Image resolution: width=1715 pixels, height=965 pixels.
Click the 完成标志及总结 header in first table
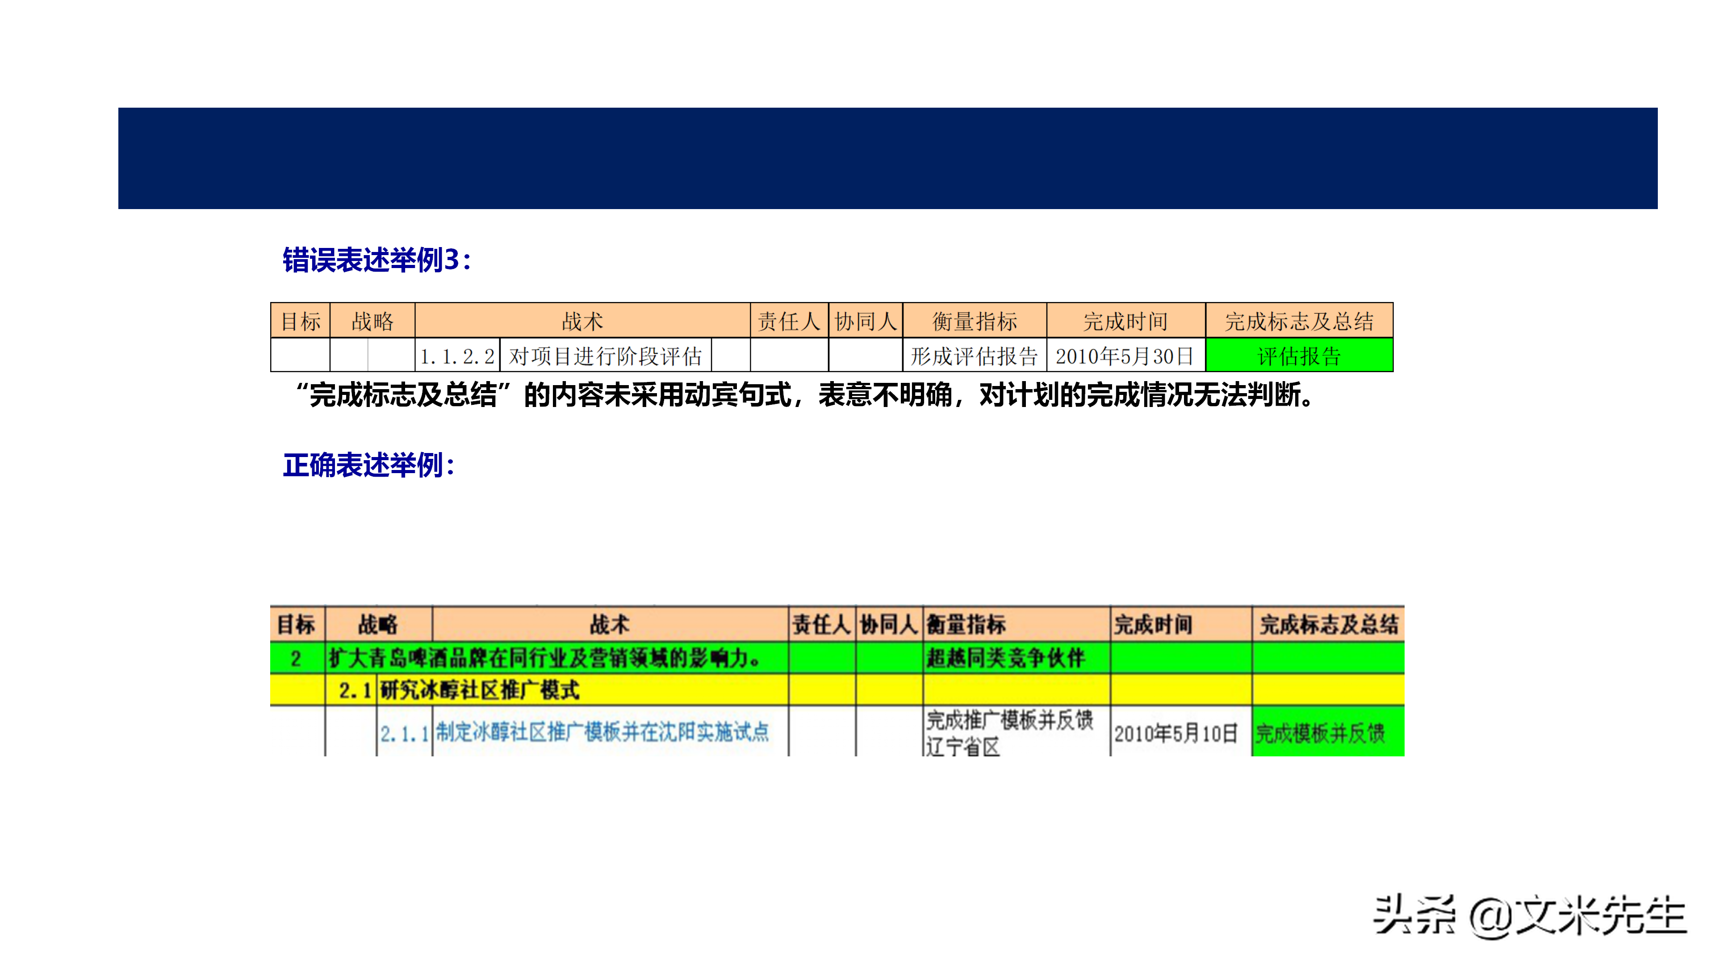(1298, 322)
